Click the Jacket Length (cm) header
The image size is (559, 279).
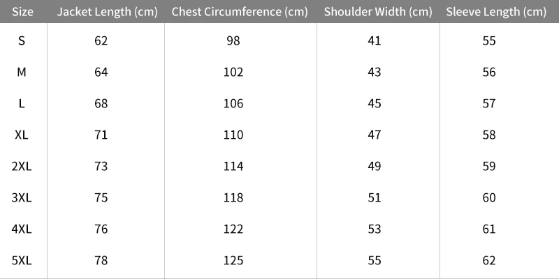[x=106, y=12]
